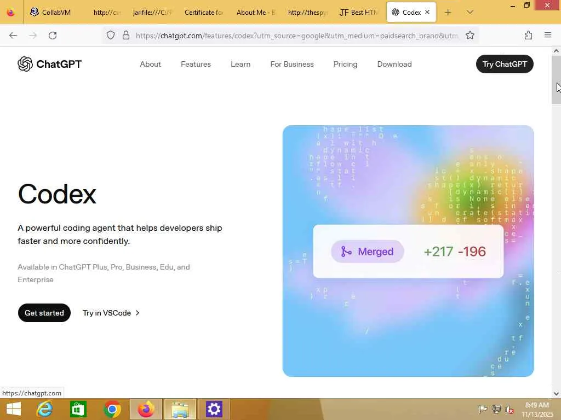561x420 pixels.
Task: Open a new tab with plus button
Action: tap(448, 13)
